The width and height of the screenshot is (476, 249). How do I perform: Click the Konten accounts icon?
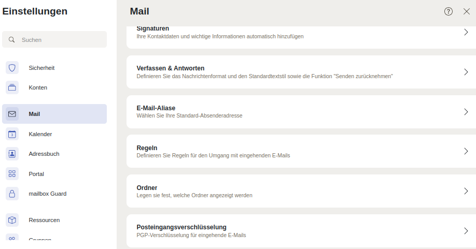(12, 87)
